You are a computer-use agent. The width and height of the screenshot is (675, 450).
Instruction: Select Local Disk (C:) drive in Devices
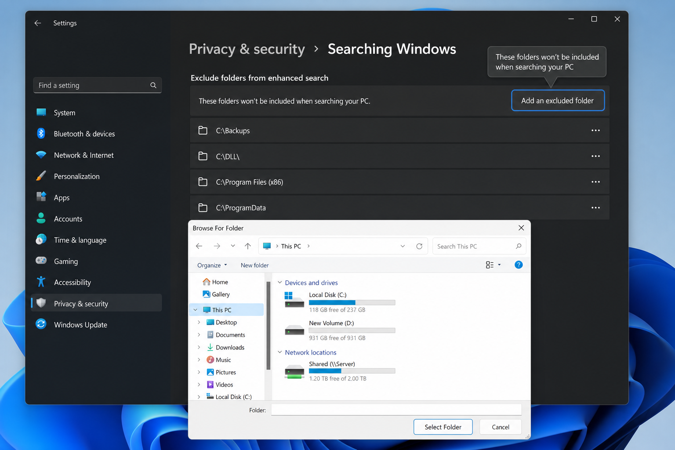(x=340, y=302)
